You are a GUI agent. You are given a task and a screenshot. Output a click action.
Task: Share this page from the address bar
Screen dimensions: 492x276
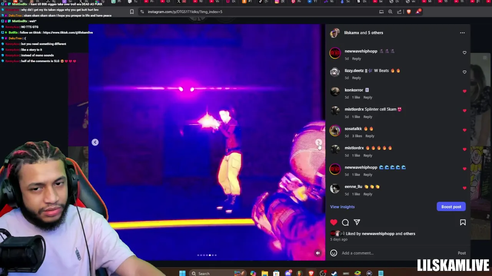coord(399,11)
